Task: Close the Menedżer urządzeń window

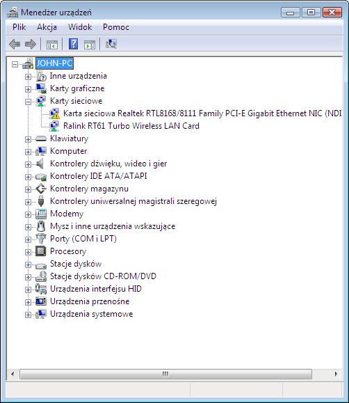Action: pyautogui.click(x=332, y=13)
